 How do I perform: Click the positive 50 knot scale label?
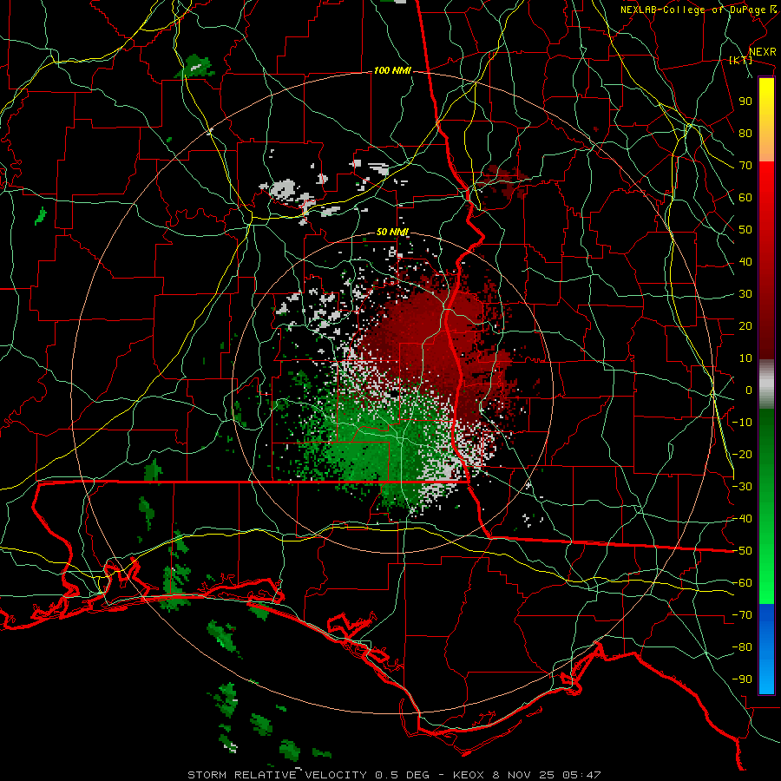coord(745,230)
